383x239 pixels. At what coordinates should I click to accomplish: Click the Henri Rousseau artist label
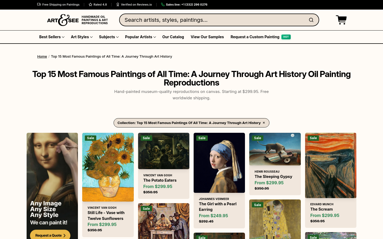(x=267, y=172)
